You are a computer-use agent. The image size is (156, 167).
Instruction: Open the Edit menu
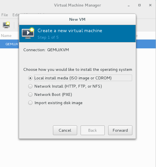click(x=16, y=15)
